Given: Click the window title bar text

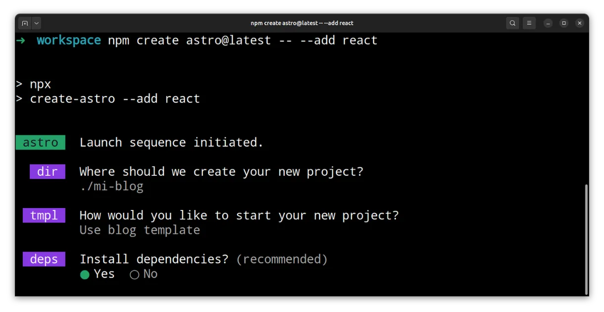Looking at the screenshot, I should pyautogui.click(x=302, y=23).
